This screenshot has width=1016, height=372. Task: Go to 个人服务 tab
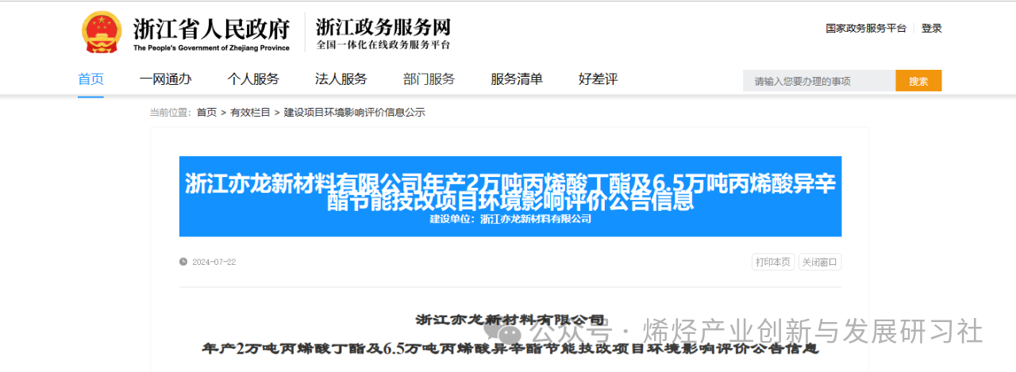[x=253, y=79]
